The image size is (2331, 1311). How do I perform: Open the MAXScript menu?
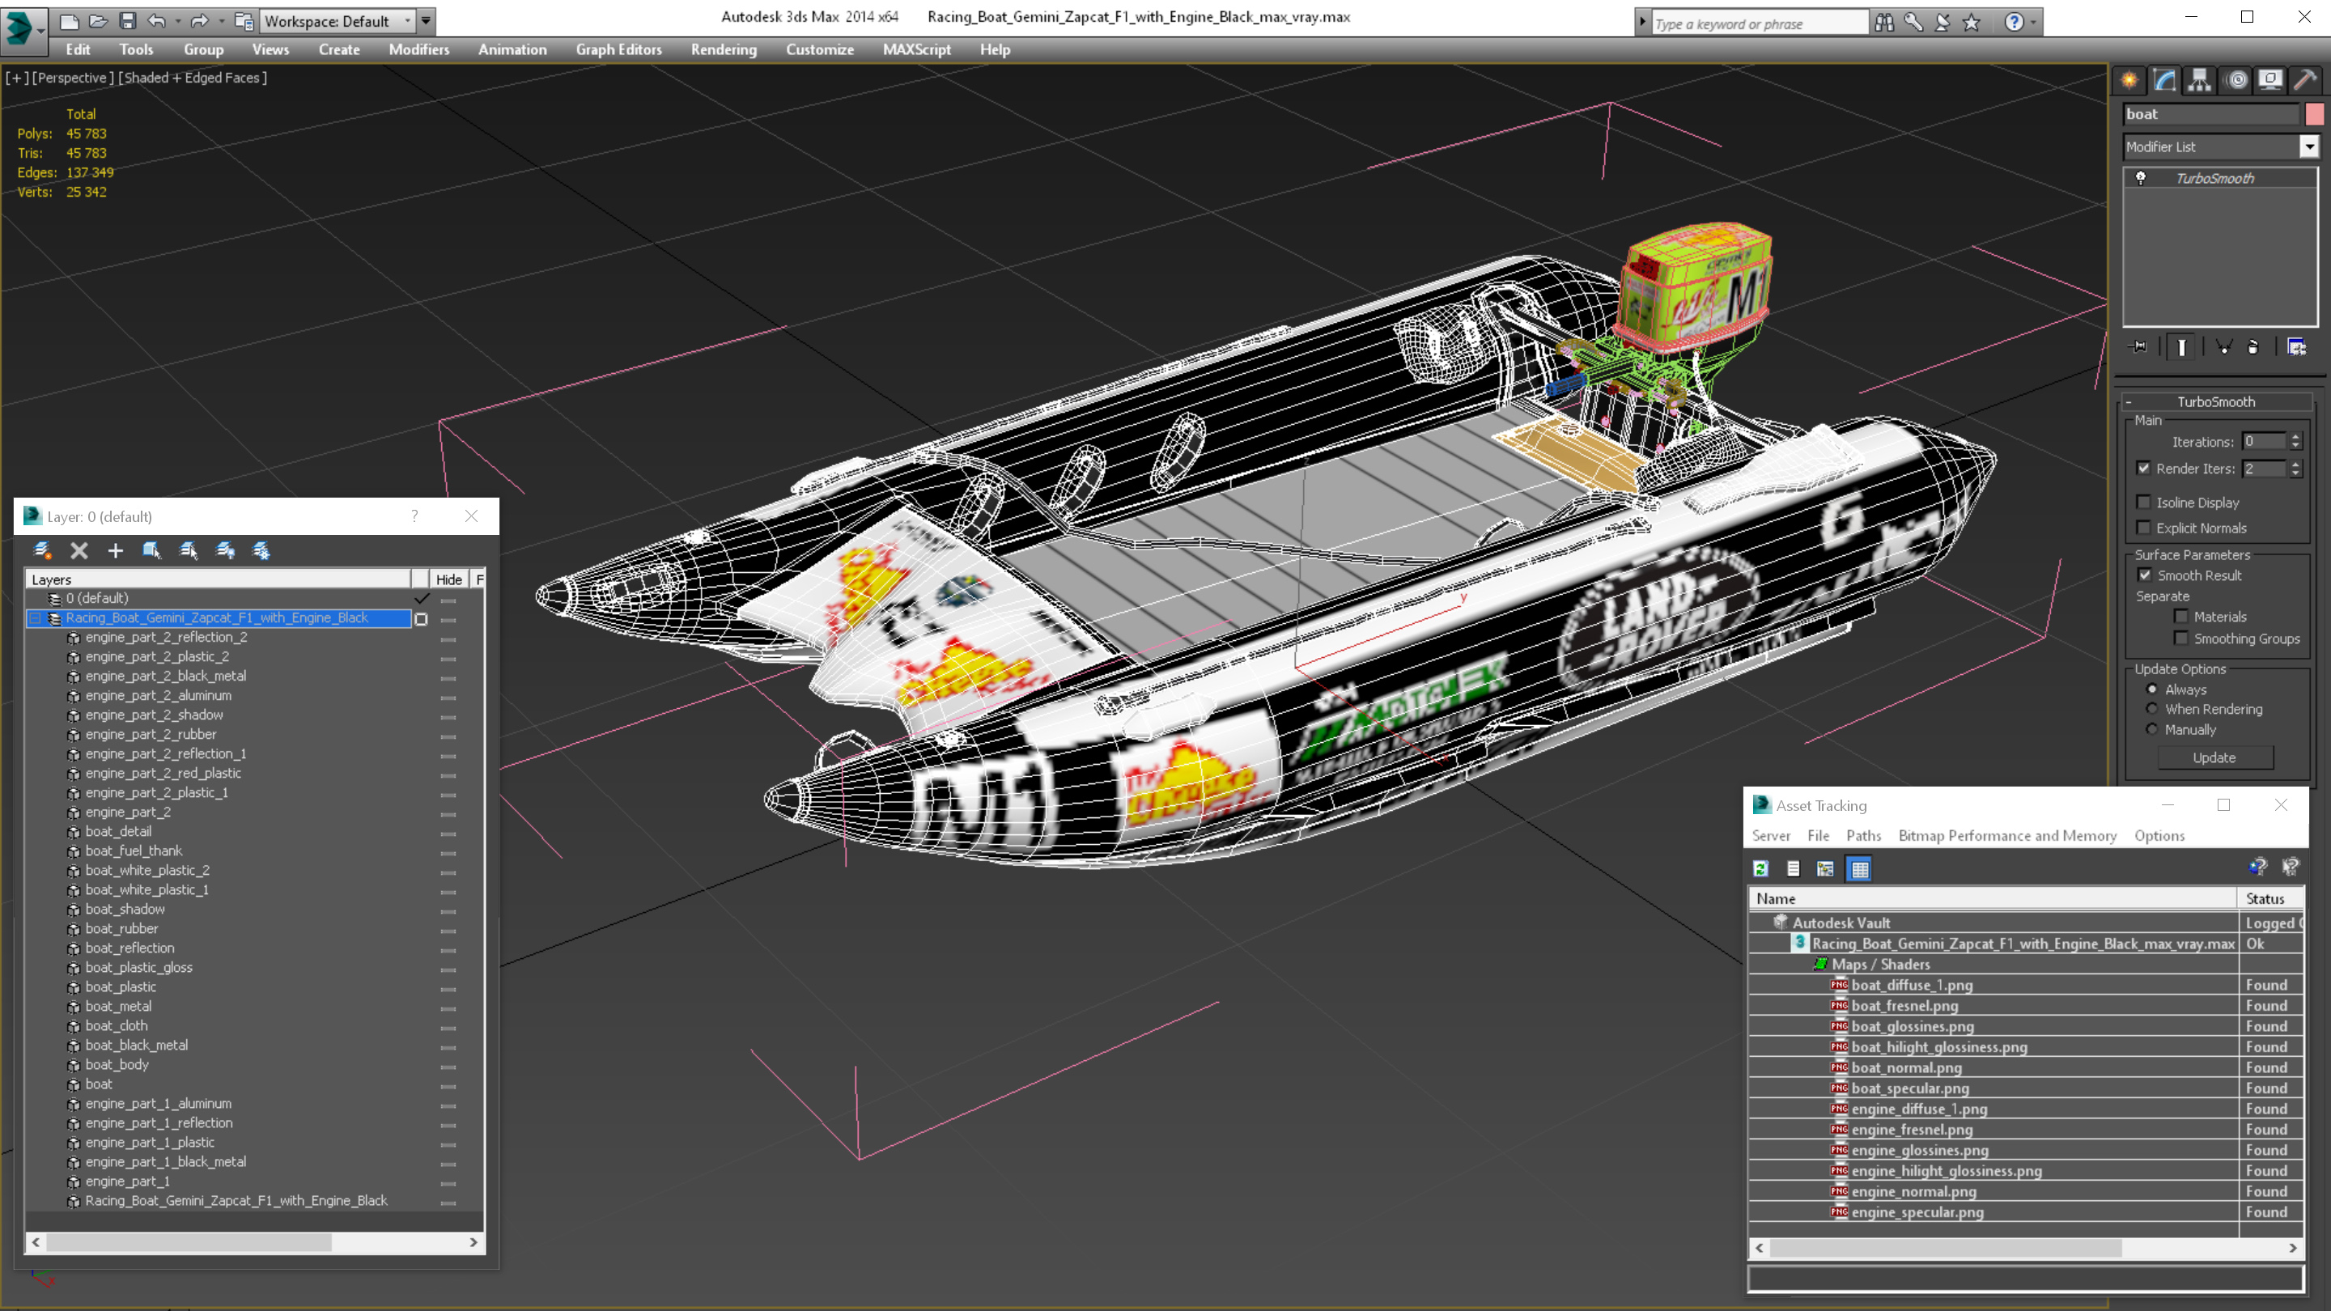coord(917,49)
